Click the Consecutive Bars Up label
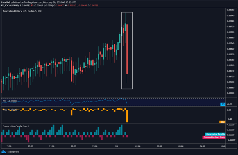This screenshot has width=238, height=155. 215,134
